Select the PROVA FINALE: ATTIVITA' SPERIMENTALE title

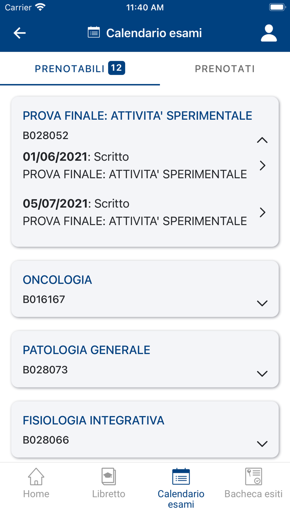(x=137, y=116)
